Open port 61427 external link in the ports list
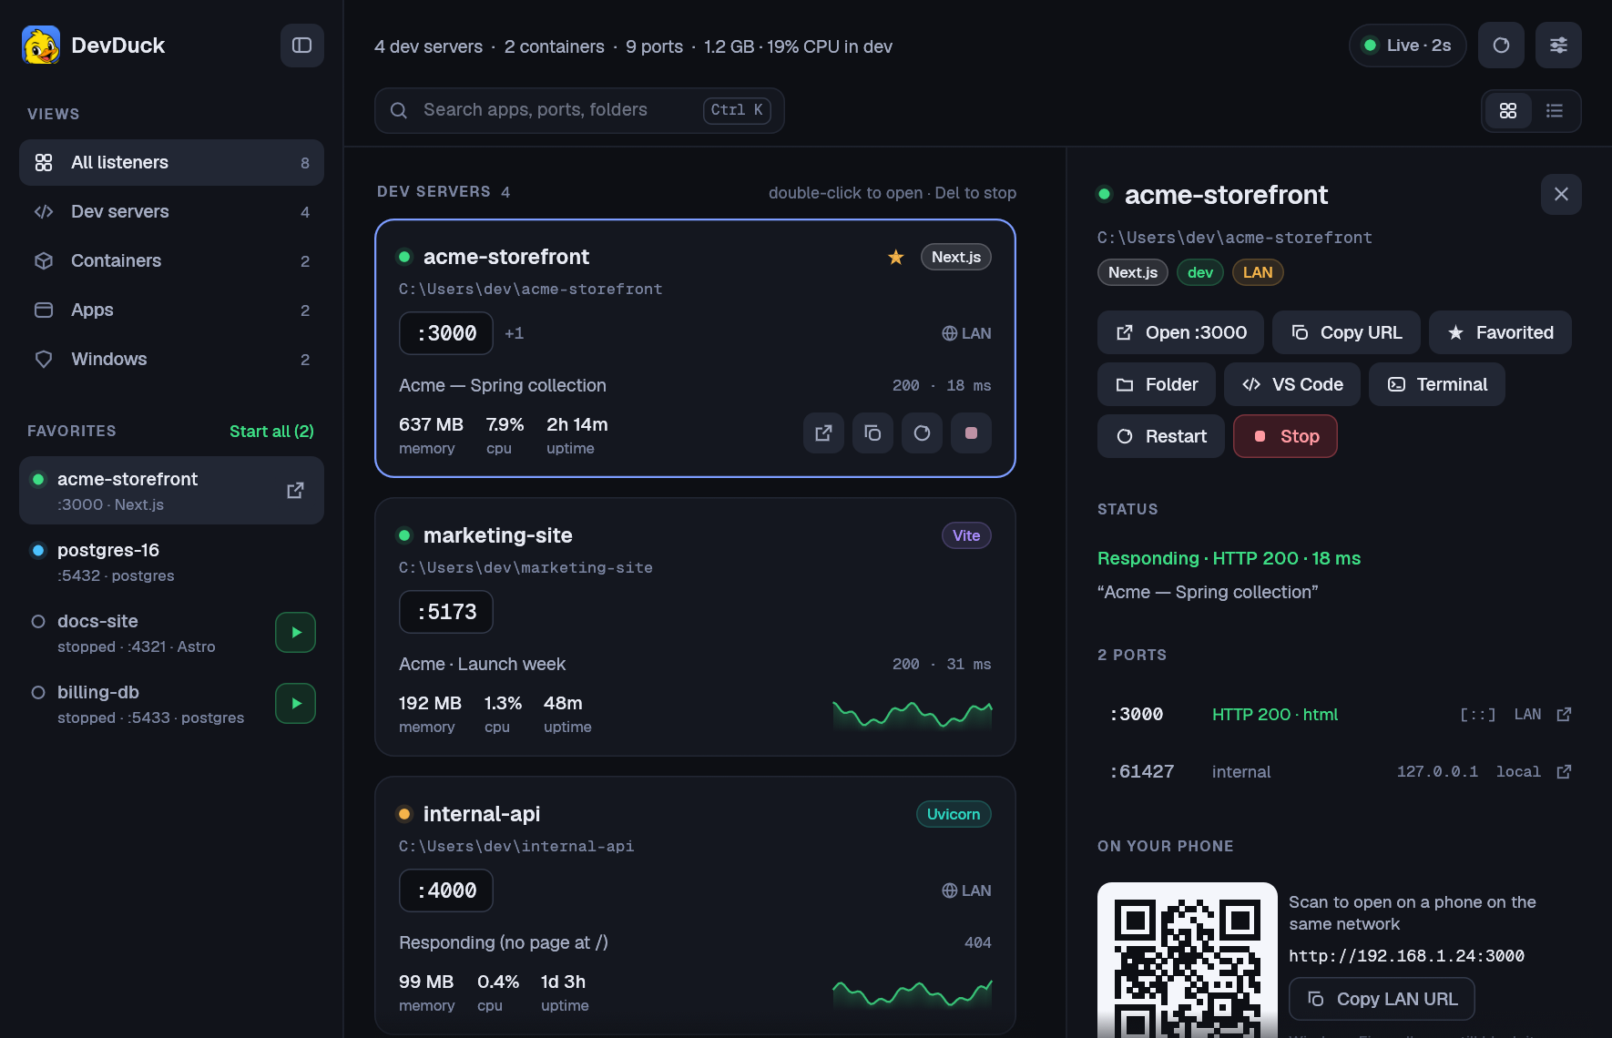The height and width of the screenshot is (1038, 1612). 1564,772
